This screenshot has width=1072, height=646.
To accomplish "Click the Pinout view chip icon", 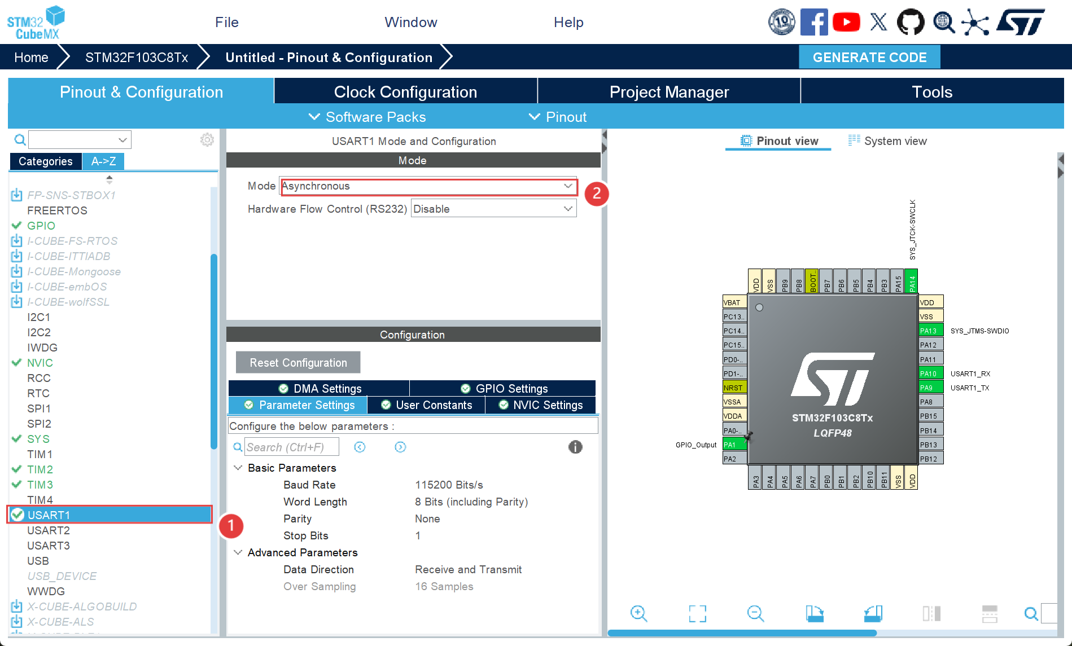I will pyautogui.click(x=746, y=140).
